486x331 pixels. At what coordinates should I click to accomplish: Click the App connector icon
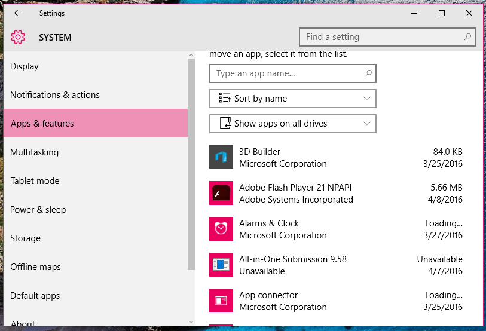(x=221, y=301)
